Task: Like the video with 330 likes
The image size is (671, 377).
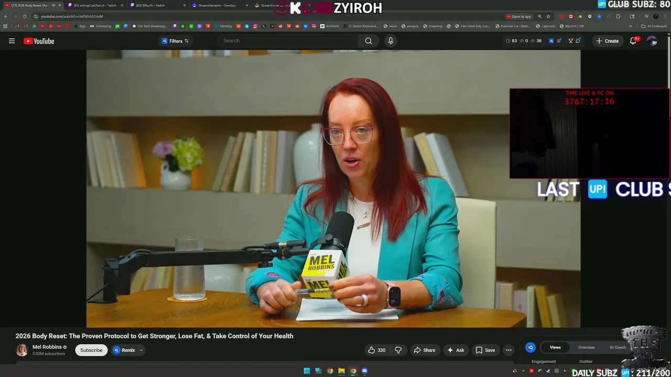Action: (376, 350)
